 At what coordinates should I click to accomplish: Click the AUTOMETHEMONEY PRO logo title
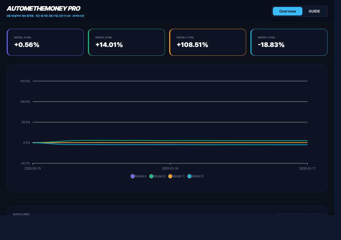tap(43, 9)
